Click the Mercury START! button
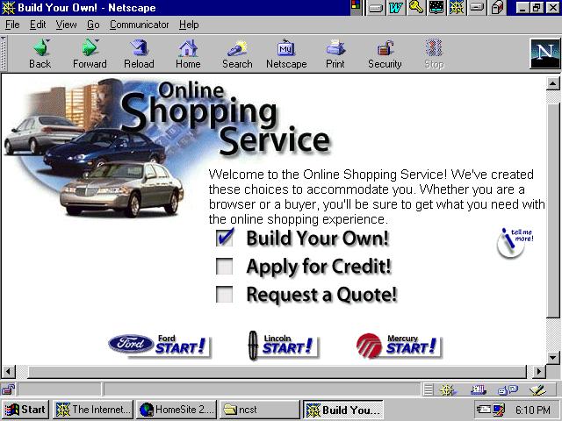 [398, 346]
